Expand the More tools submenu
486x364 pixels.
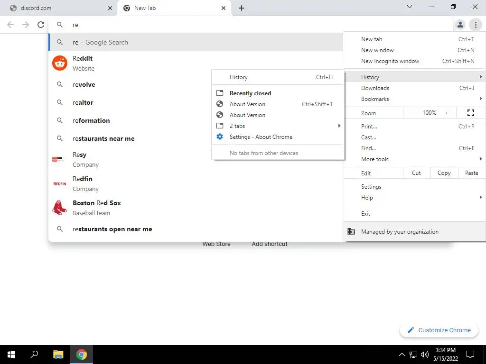coord(414,159)
